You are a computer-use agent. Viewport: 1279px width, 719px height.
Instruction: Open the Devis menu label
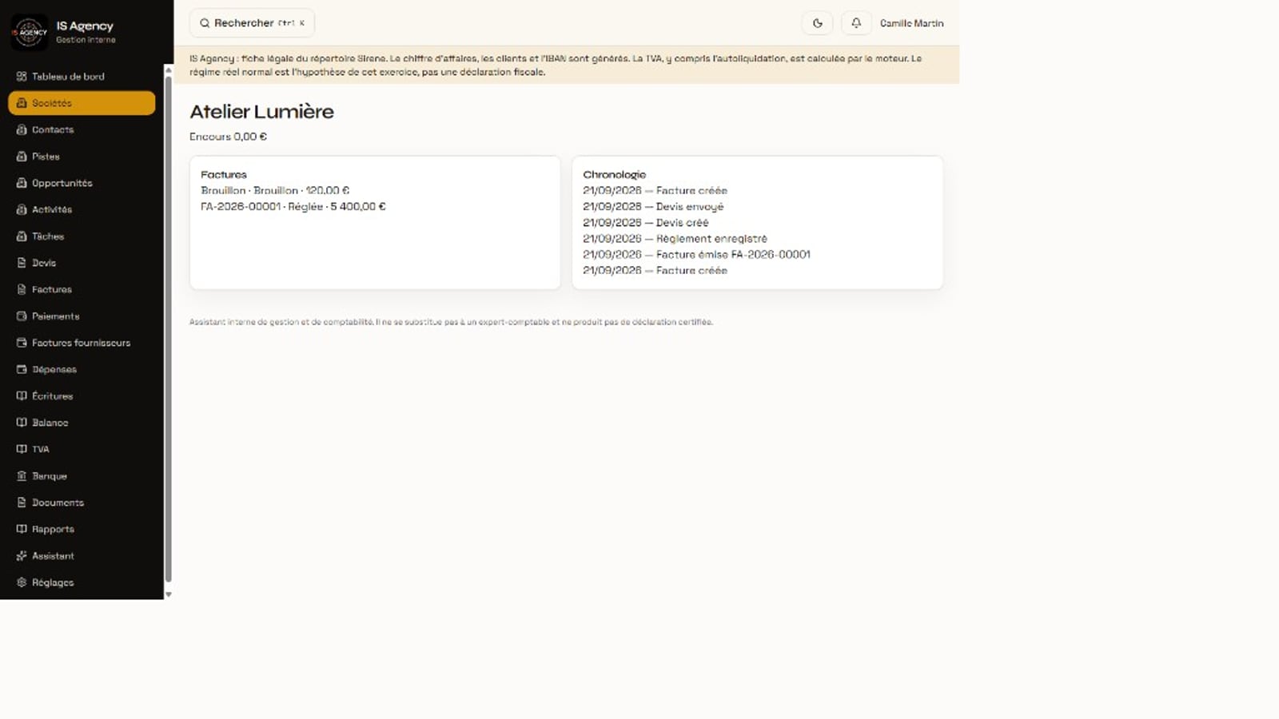click(x=44, y=263)
